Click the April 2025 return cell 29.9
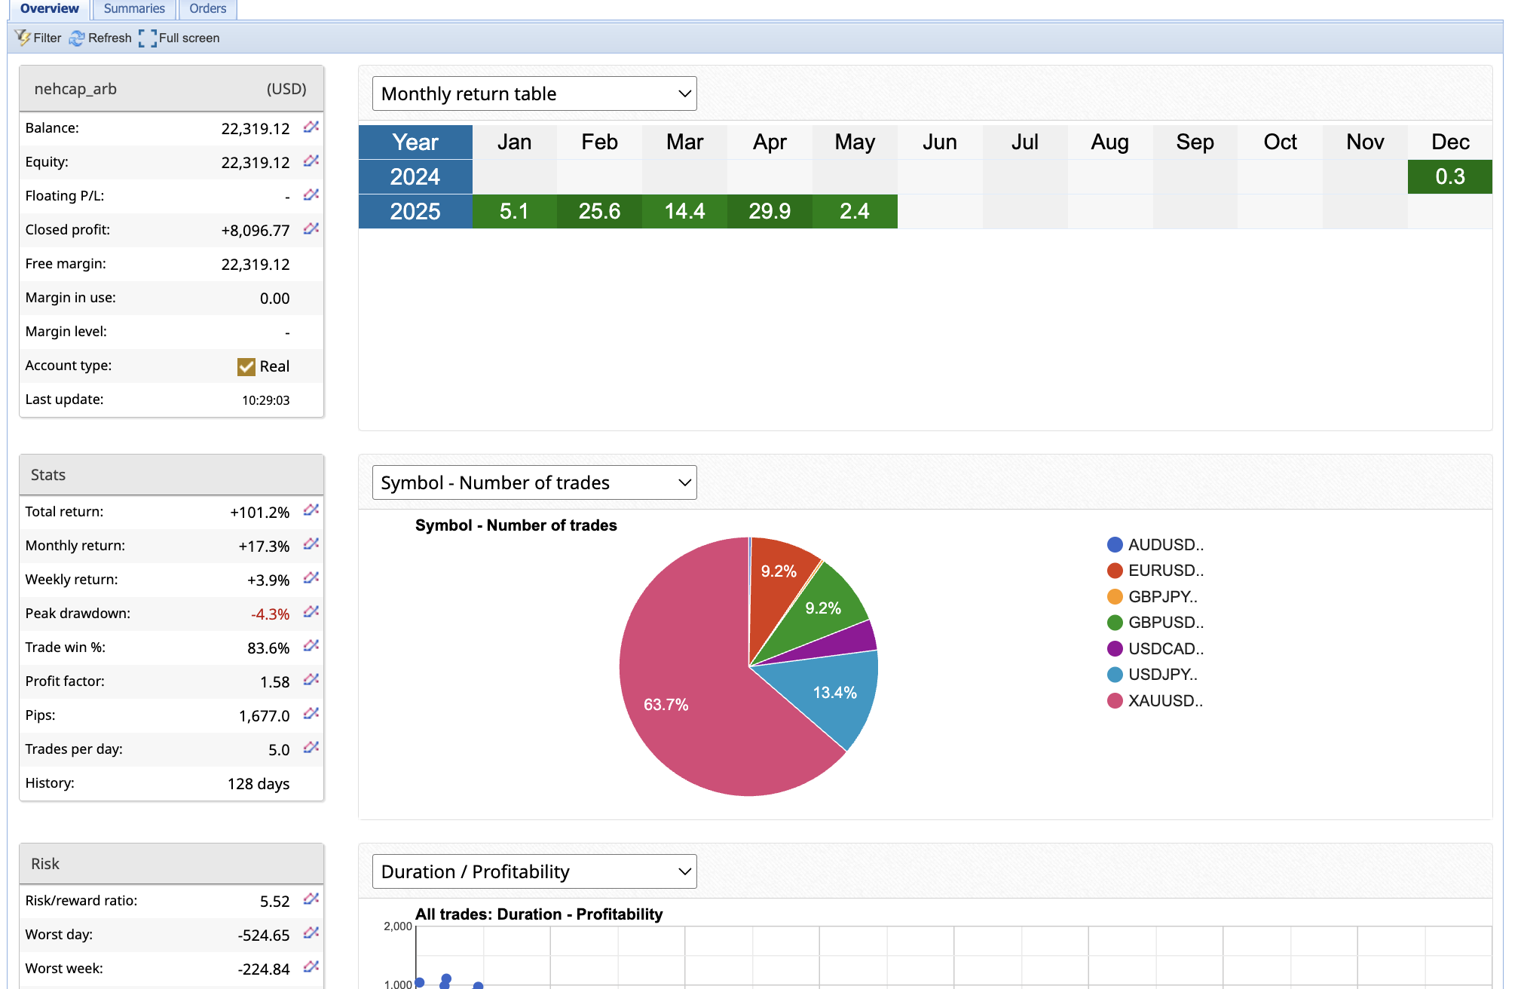The height and width of the screenshot is (989, 1524). tap(770, 211)
